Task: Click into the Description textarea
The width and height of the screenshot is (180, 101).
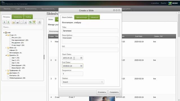Action: click(90, 40)
